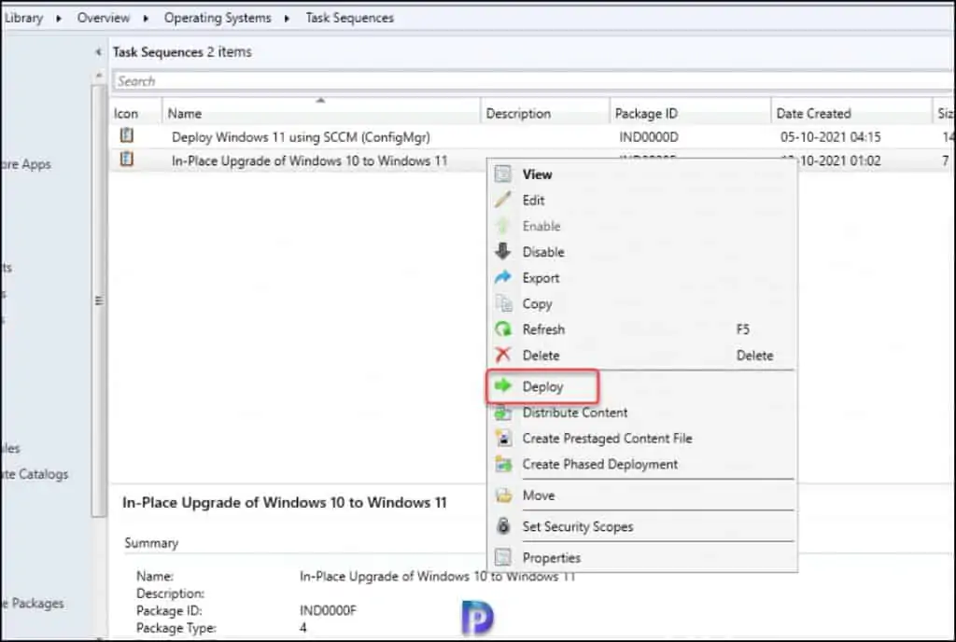The width and height of the screenshot is (956, 642).
Task: Click the navigation pane vertical scrollbar
Action: (x=98, y=300)
